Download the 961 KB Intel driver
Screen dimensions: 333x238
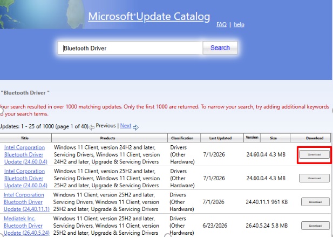315,202
